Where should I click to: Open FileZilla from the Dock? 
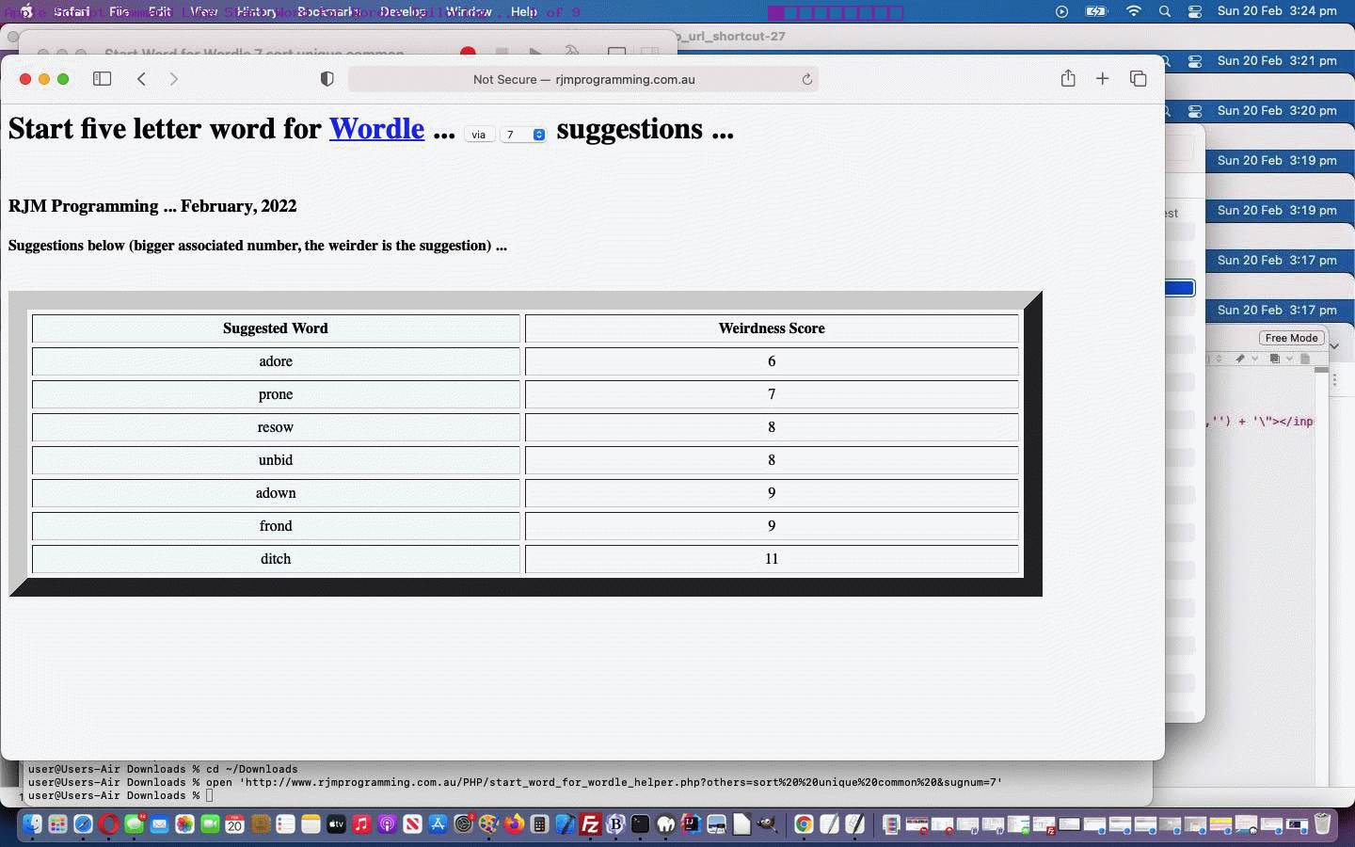pos(590,824)
